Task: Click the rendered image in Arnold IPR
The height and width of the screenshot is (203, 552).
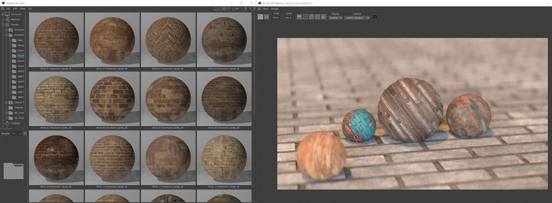Action: click(412, 114)
